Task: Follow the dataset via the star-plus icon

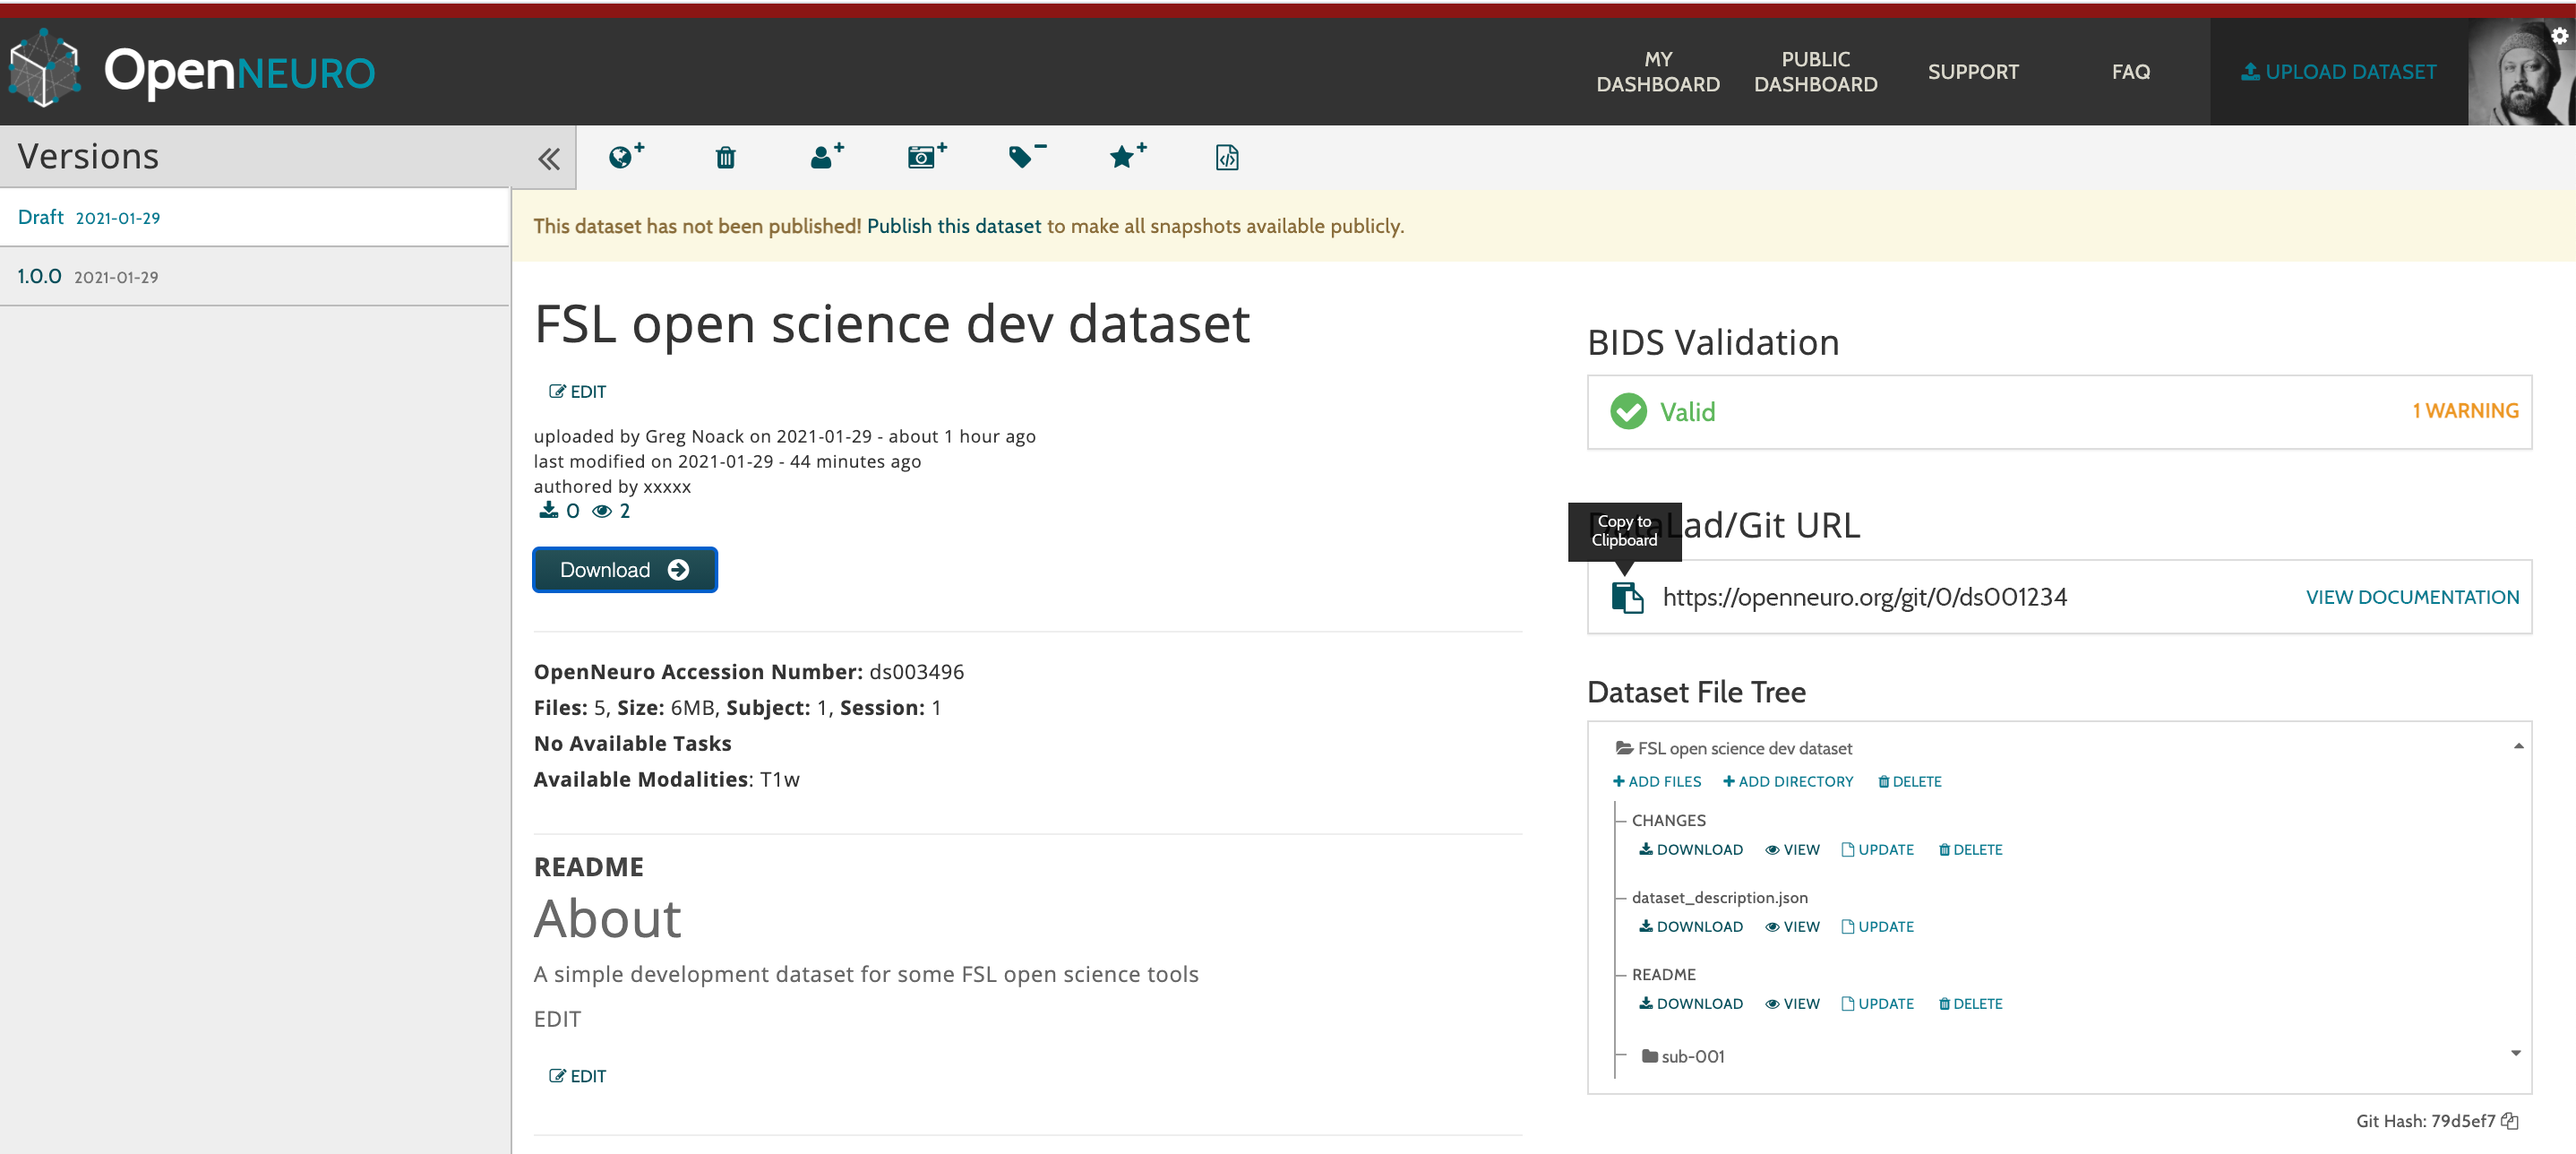Action: pyautogui.click(x=1126, y=157)
